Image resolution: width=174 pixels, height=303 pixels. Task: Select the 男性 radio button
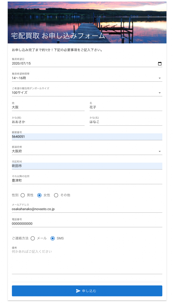click(x=22, y=195)
